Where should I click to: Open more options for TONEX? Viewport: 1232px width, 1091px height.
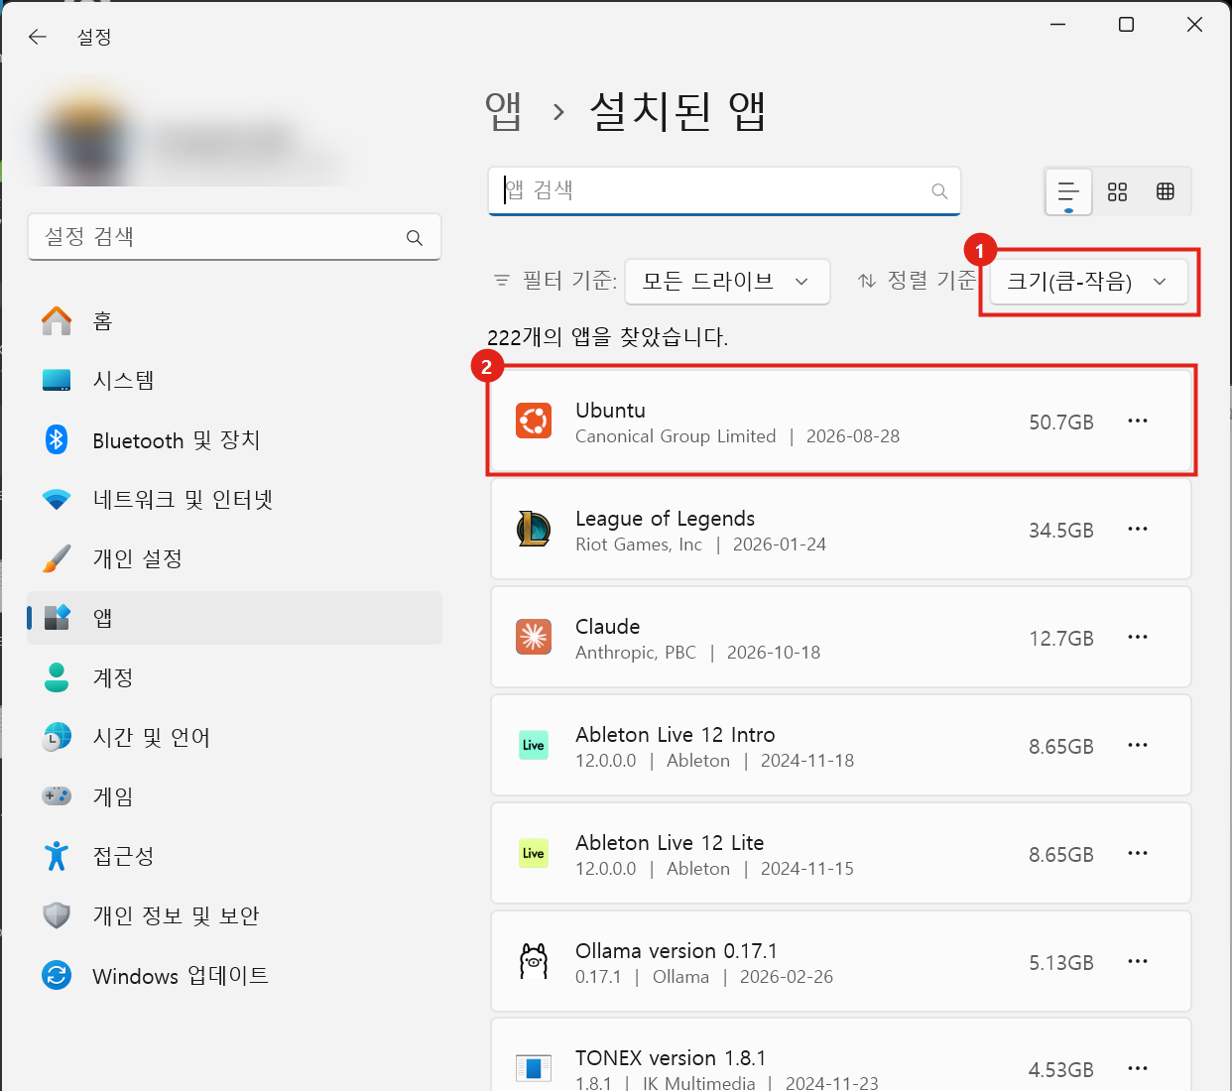pos(1138,1068)
